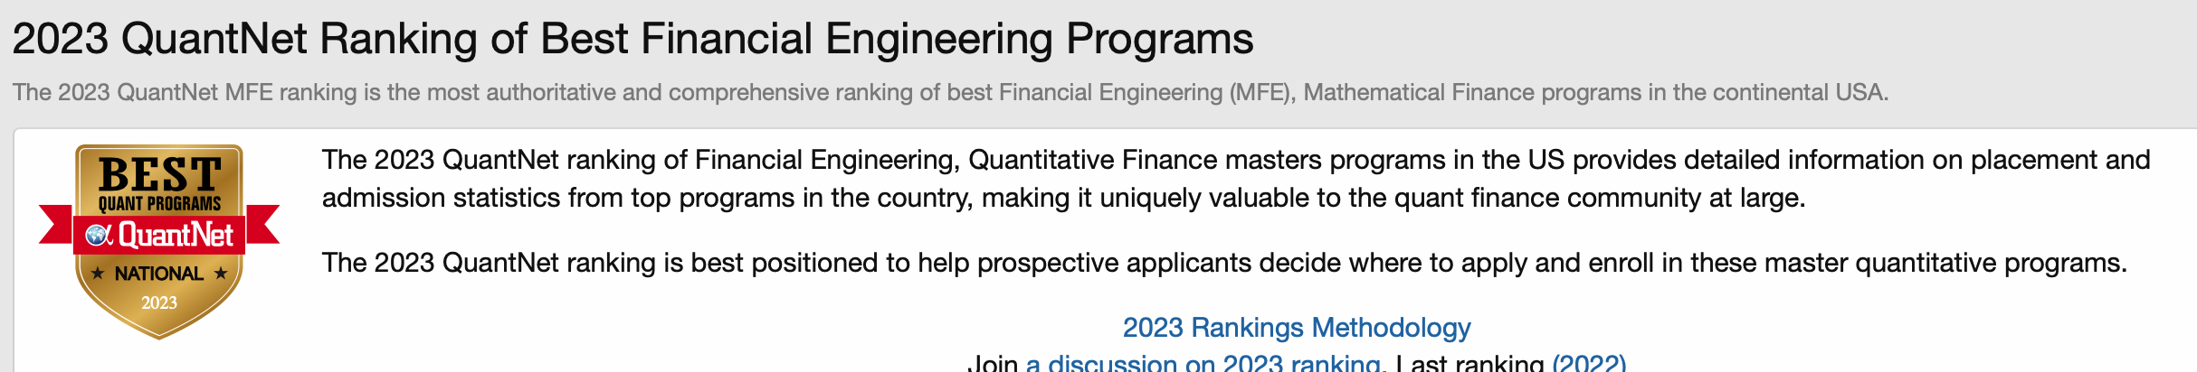The height and width of the screenshot is (372, 2197).
Task: Click the page heading about Best Financial Engineering Programs
Action: coord(632,39)
